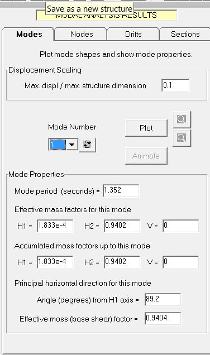
Task: Click the Max. displ scaling input field
Action: point(175,85)
